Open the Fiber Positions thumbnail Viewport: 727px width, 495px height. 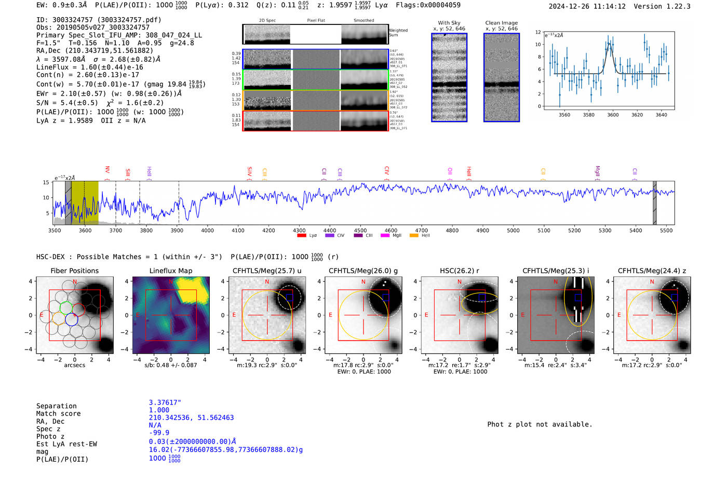coord(75,315)
